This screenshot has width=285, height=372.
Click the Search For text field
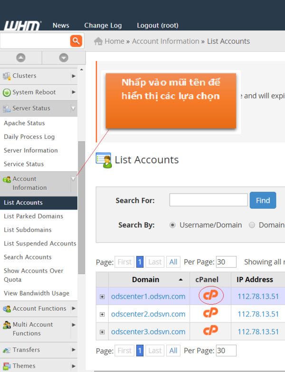click(208, 200)
